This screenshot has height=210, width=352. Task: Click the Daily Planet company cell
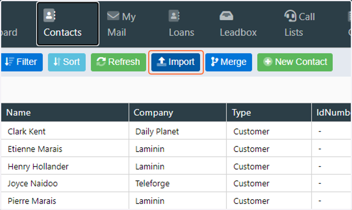(178, 131)
